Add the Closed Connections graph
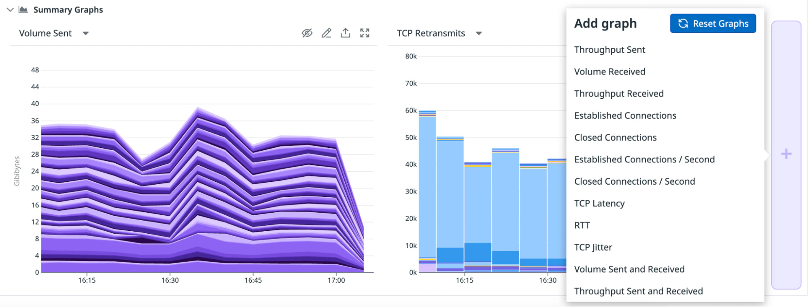 tap(615, 137)
